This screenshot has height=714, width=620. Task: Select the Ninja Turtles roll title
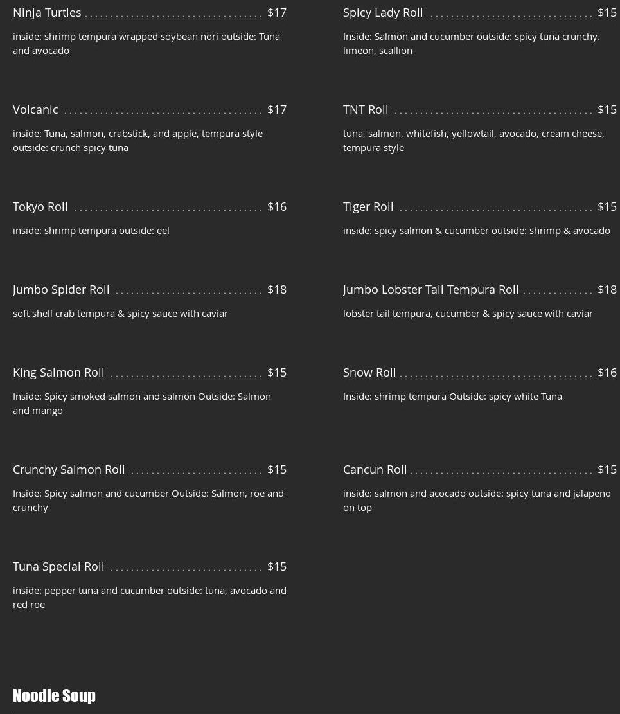(x=47, y=13)
